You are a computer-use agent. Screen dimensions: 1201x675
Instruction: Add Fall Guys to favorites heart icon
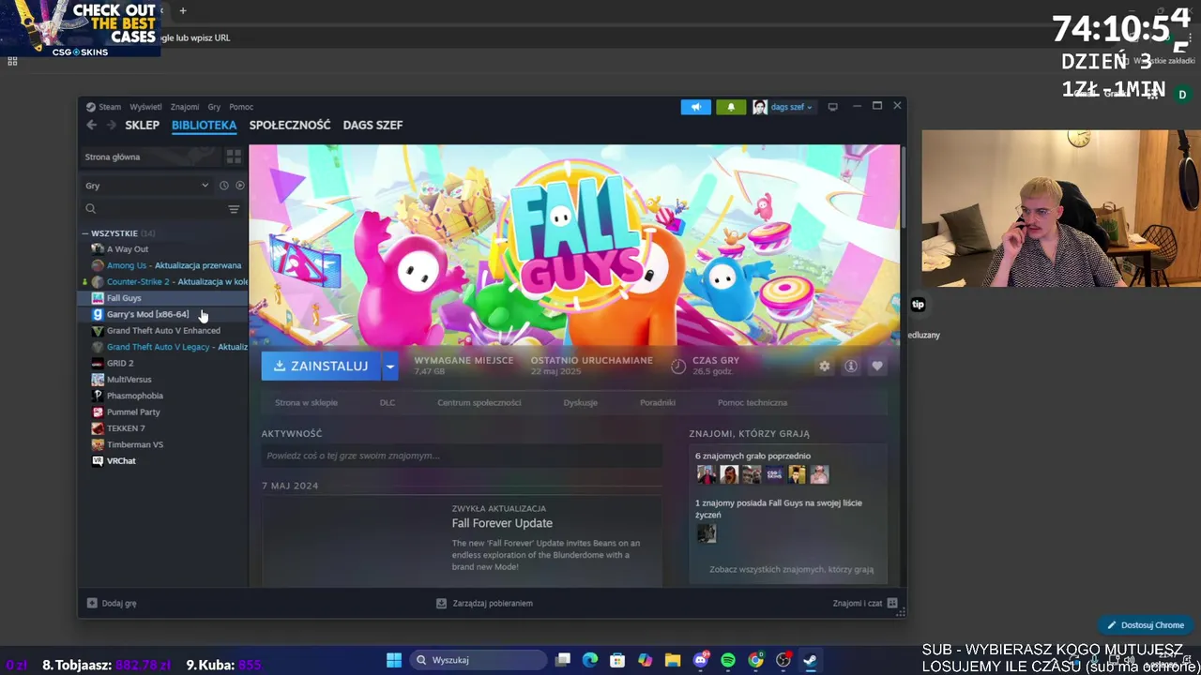pos(876,366)
